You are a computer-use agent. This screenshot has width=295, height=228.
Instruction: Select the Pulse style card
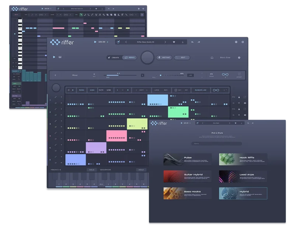[188, 159]
